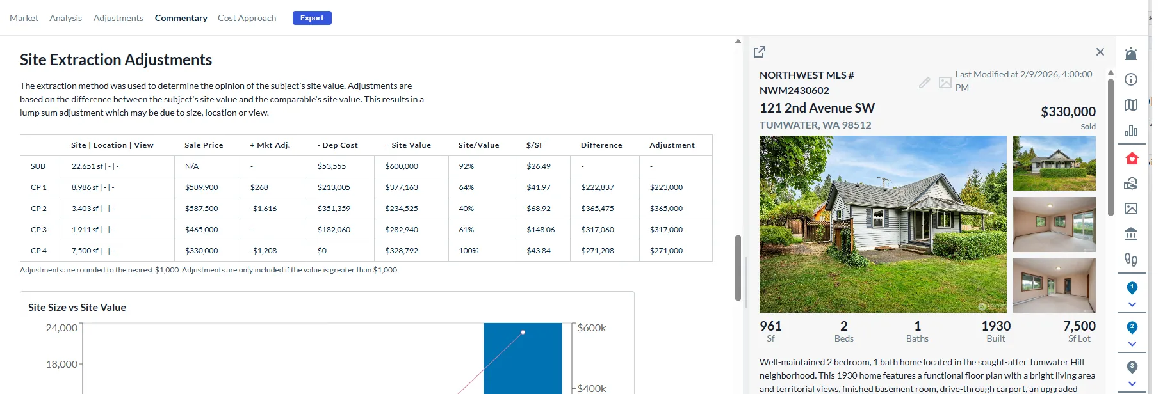Click the blue Export button

[312, 18]
